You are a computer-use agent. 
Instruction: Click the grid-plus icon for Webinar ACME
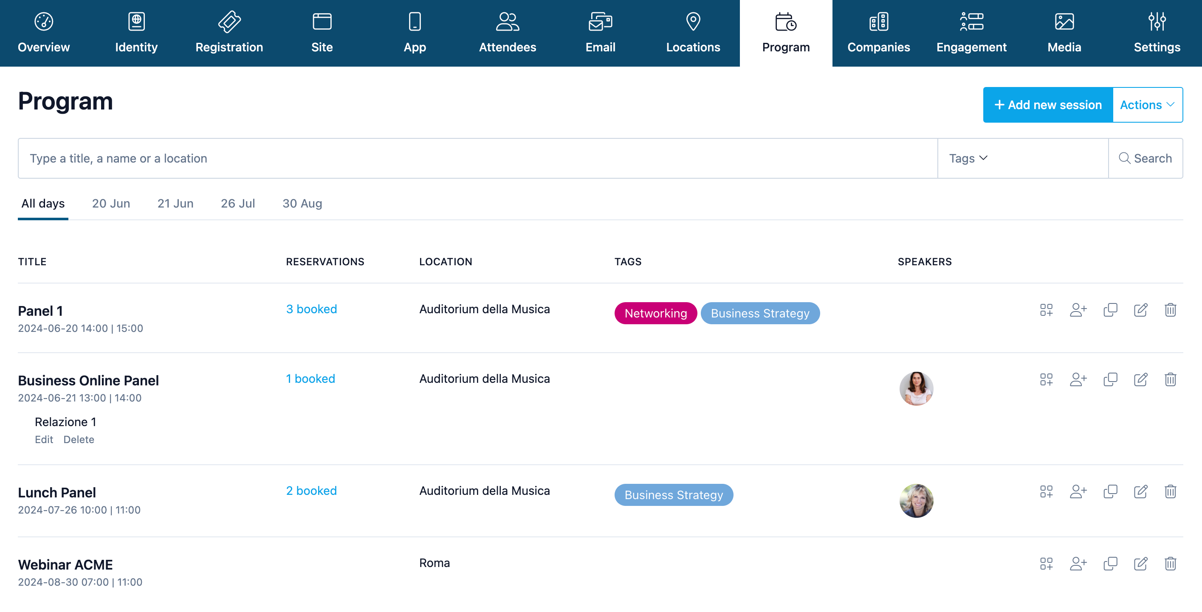point(1046,564)
